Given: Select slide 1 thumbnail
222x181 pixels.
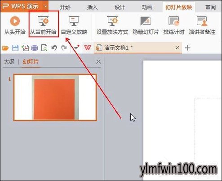Looking at the screenshot, I should (55, 97).
